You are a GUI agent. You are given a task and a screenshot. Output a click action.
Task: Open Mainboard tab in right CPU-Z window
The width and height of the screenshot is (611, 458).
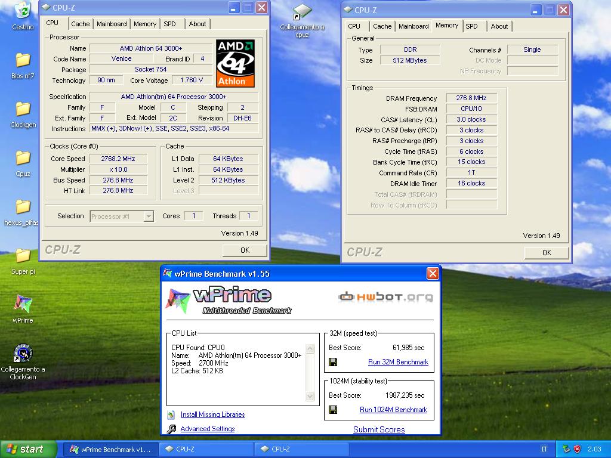tap(413, 26)
